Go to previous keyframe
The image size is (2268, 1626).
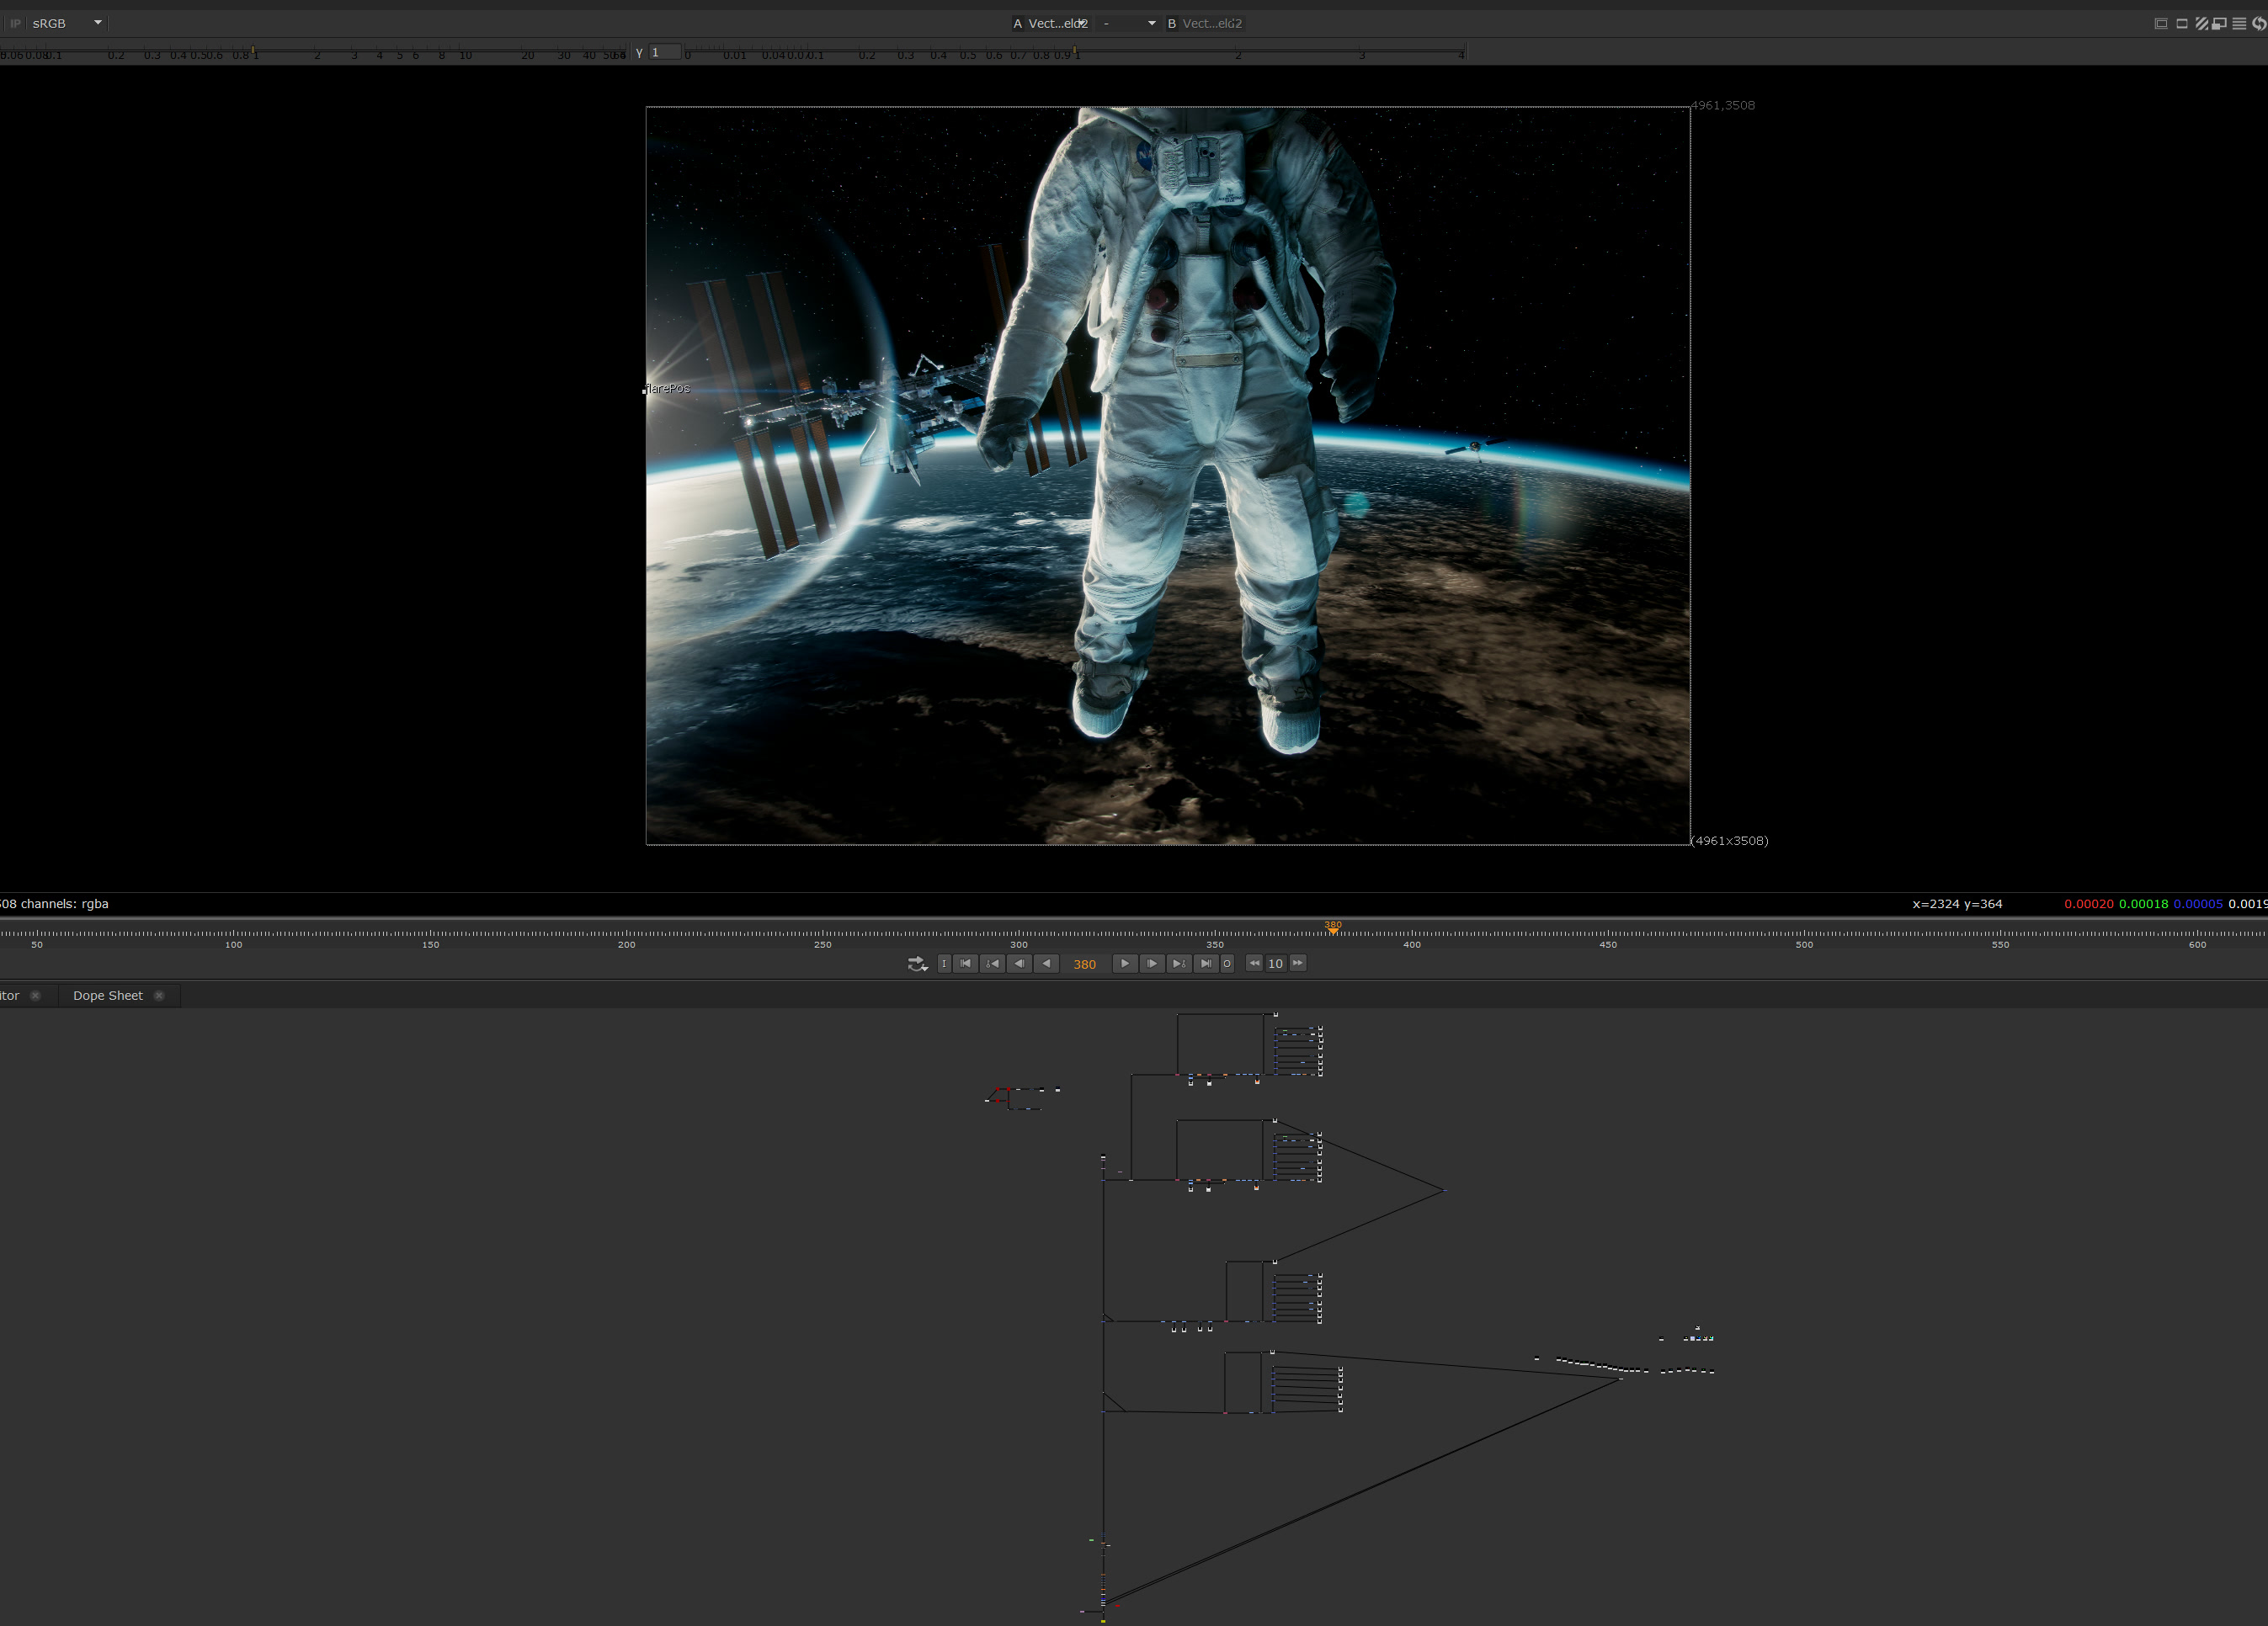tap(993, 964)
